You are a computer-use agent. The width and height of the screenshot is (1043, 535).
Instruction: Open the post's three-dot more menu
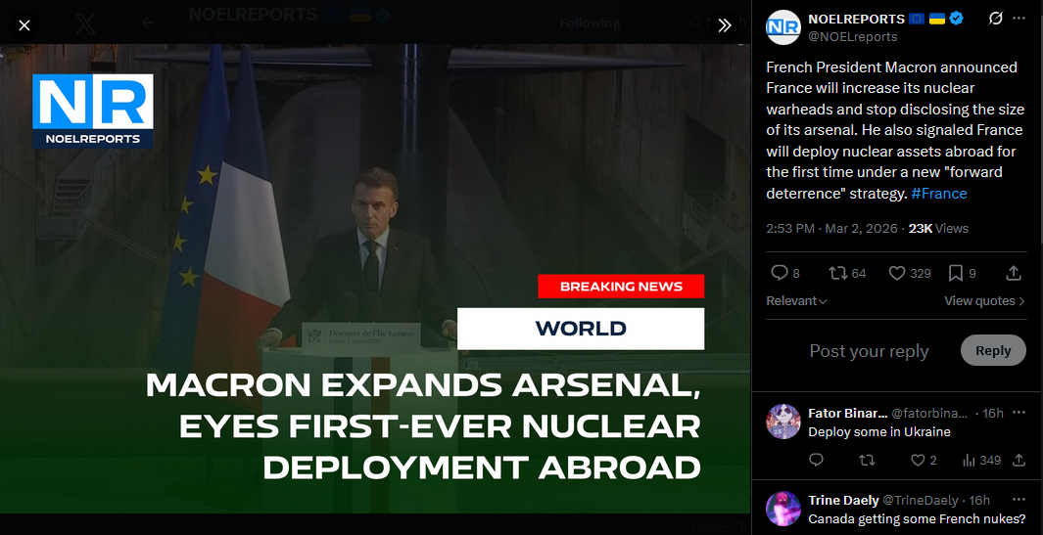1019,19
